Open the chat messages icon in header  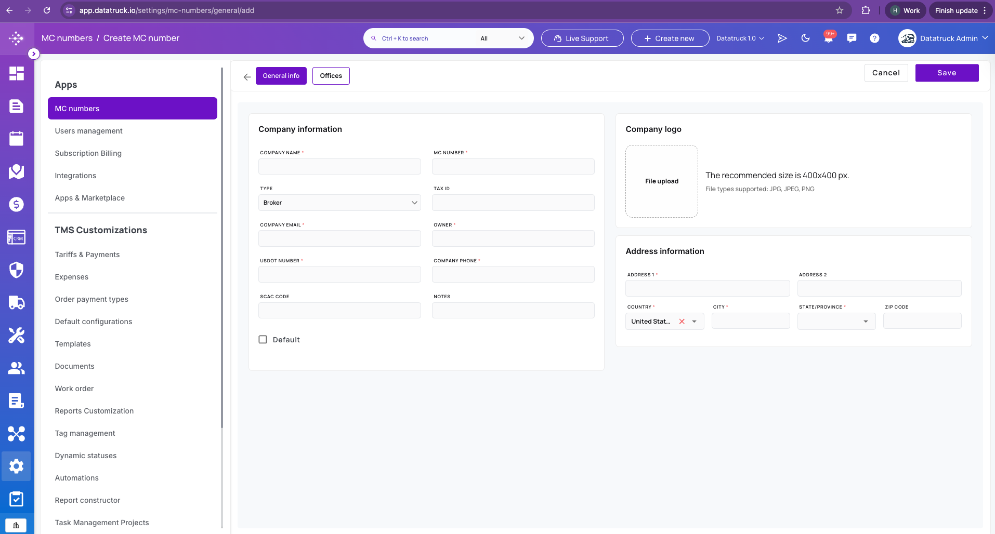pos(852,38)
